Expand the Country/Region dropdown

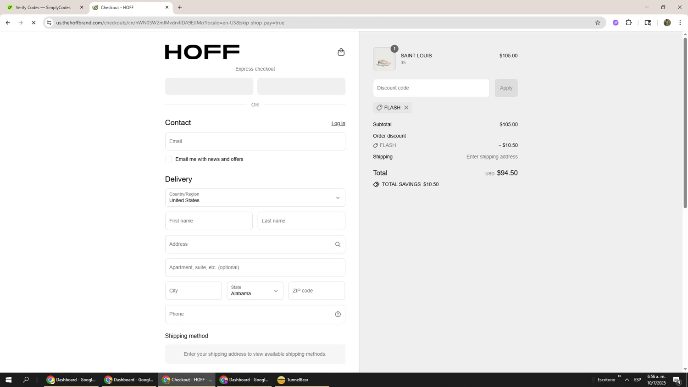(x=255, y=198)
